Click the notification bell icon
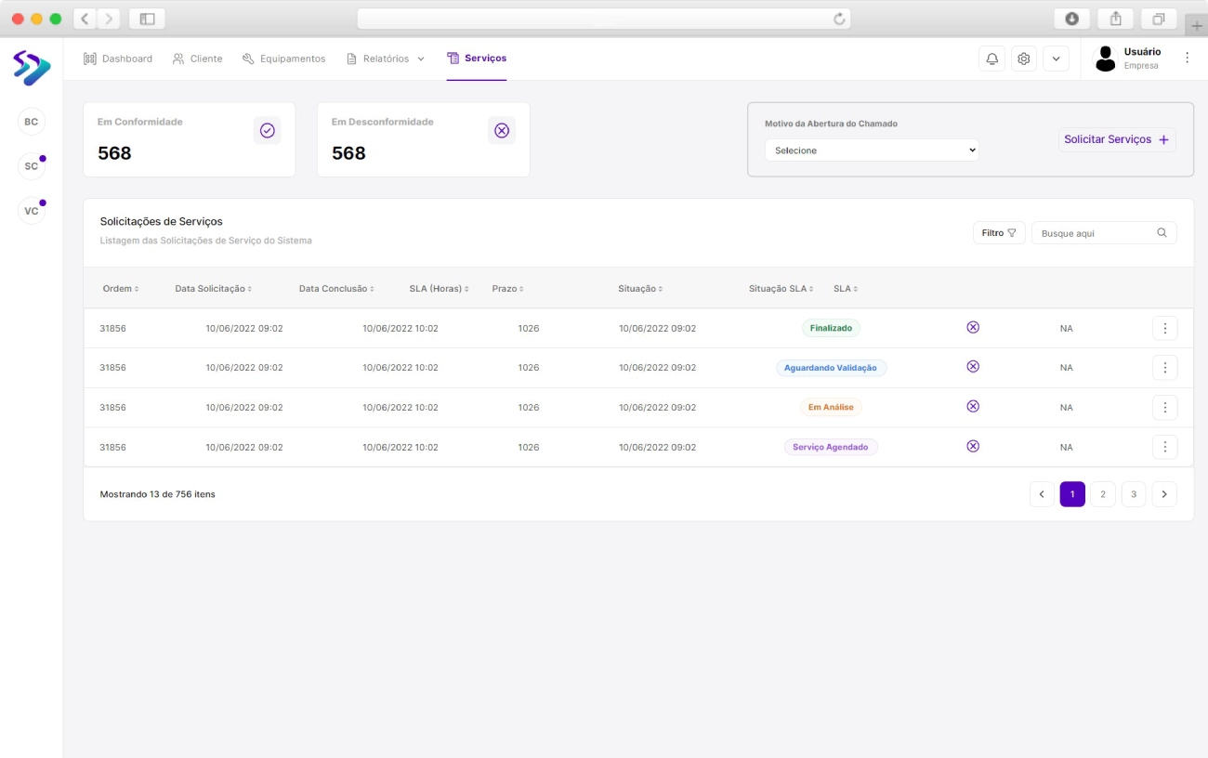Screen dimensions: 1208x758 pos(991,59)
